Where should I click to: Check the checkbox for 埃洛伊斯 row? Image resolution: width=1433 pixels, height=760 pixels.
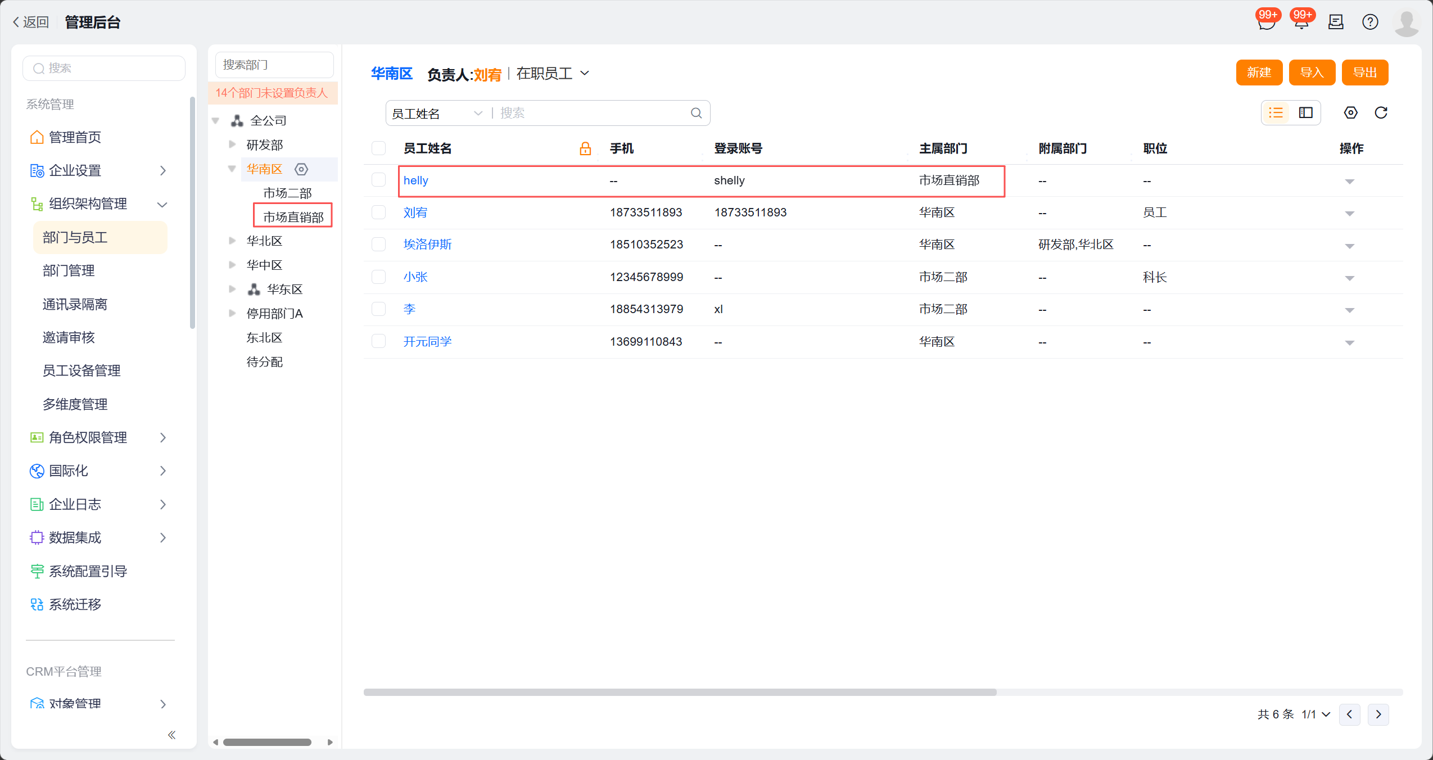point(378,245)
